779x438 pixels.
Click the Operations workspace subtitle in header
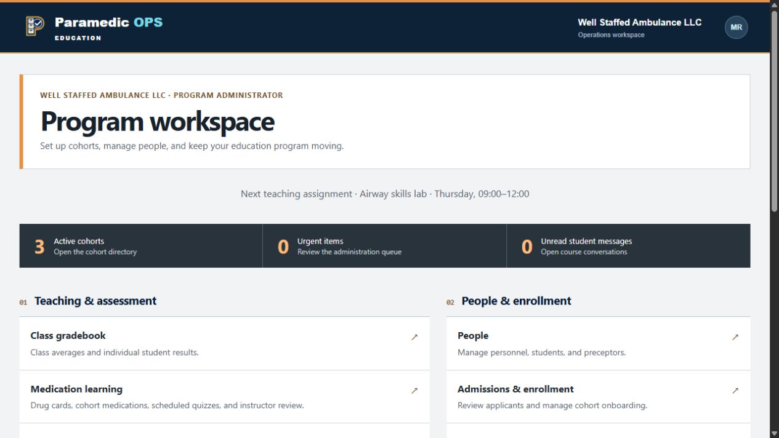[x=611, y=35]
